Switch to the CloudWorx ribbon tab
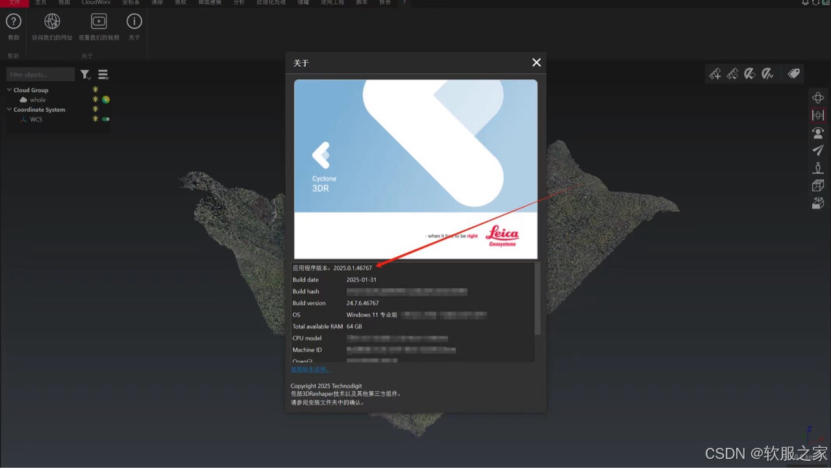This screenshot has height=468, width=831. (96, 3)
